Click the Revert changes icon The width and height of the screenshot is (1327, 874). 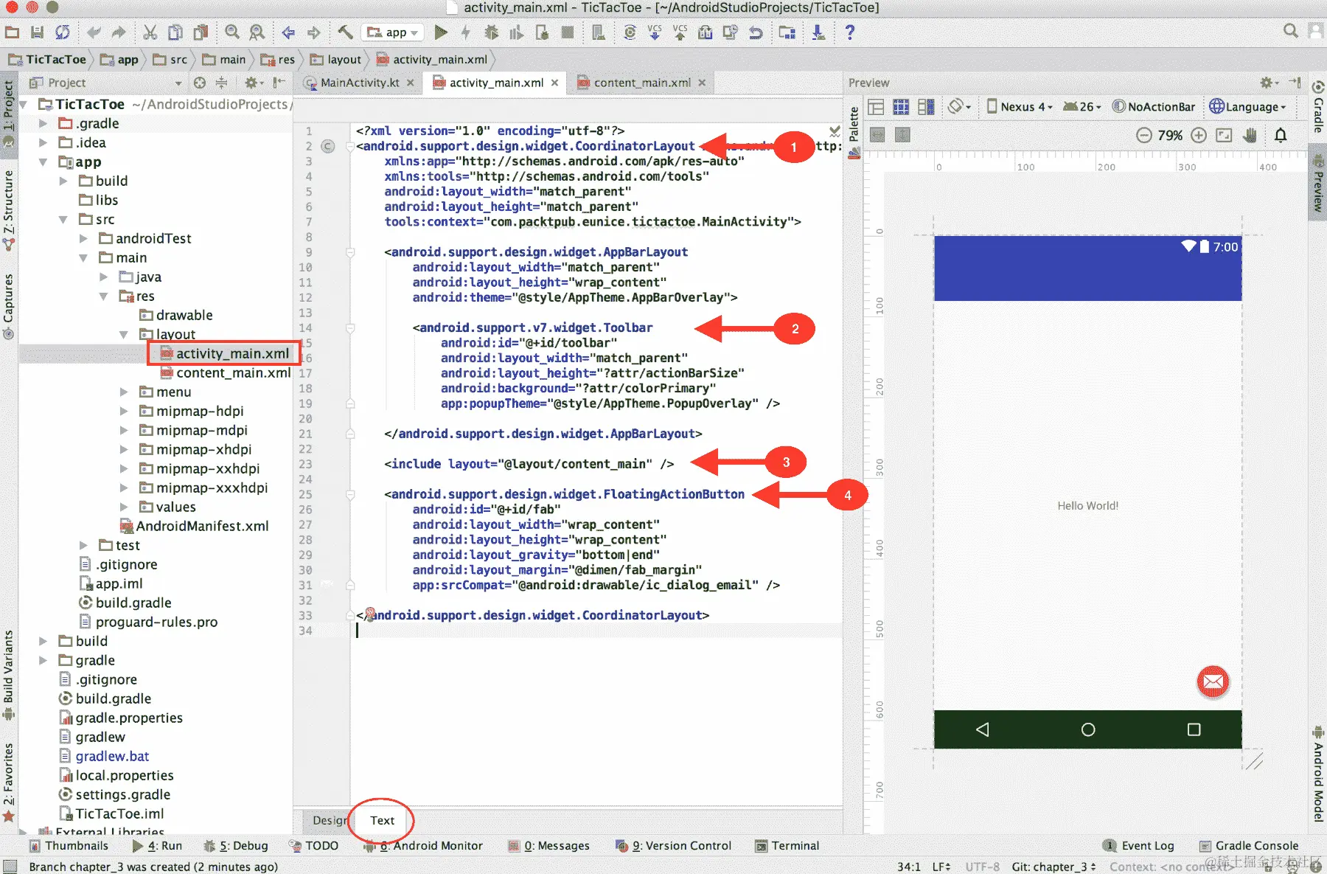[x=756, y=32]
